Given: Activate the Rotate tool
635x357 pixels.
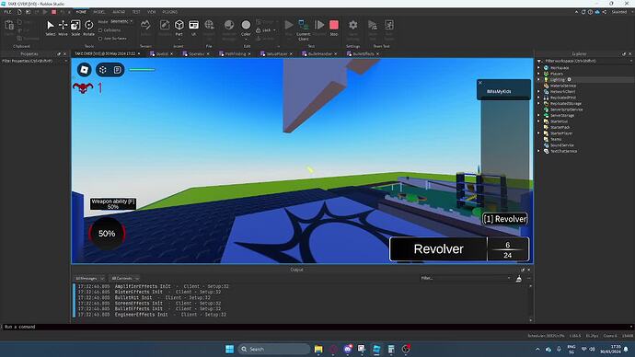Looking at the screenshot, I should [88, 29].
